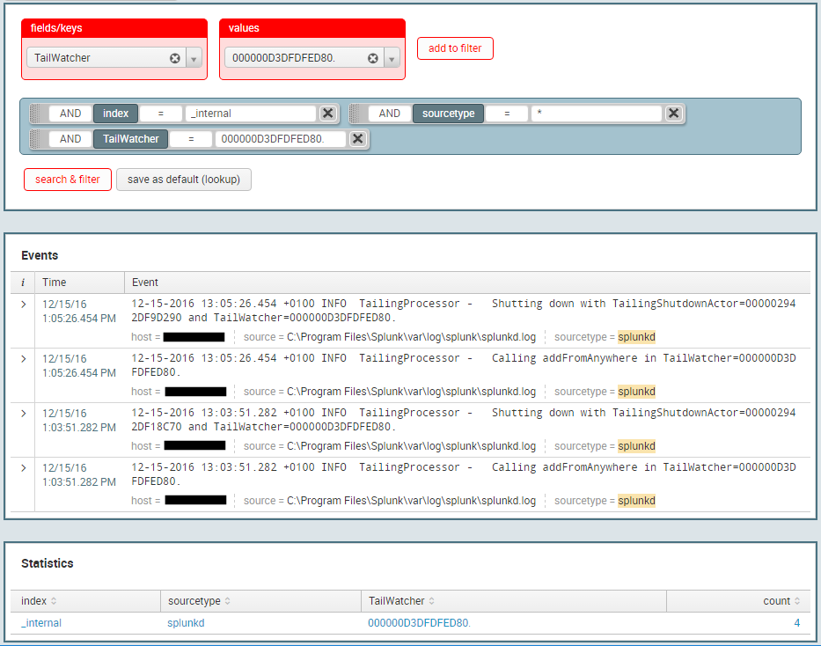
Task: Click the i column header in Events
Action: 23,283
